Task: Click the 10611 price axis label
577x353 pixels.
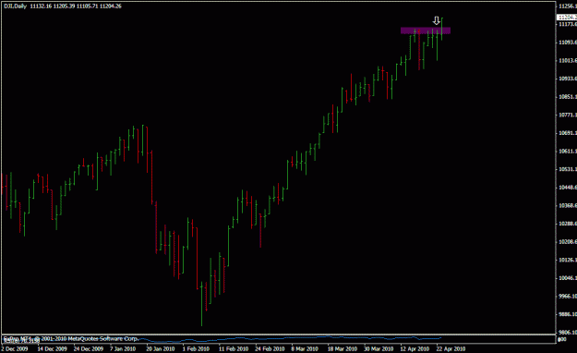Action: coord(568,151)
